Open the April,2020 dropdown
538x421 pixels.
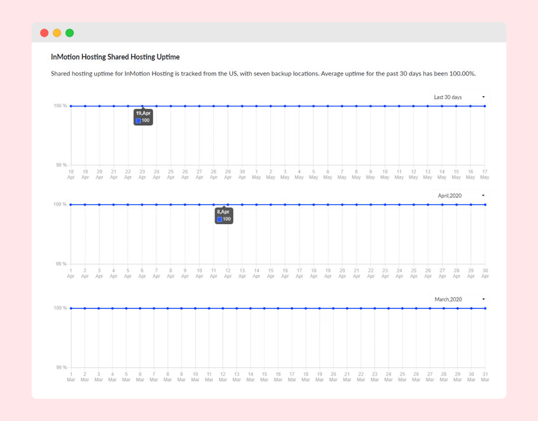coord(461,196)
